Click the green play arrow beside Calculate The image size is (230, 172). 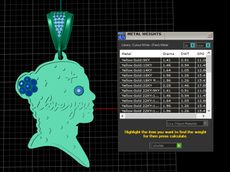click(179, 145)
